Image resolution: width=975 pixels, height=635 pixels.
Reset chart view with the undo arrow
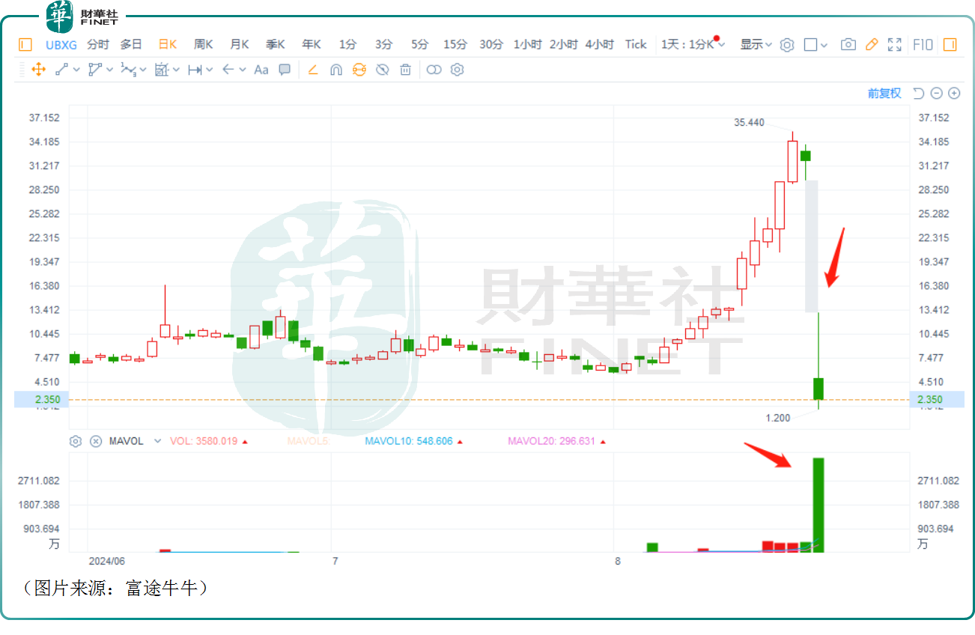coord(918,94)
